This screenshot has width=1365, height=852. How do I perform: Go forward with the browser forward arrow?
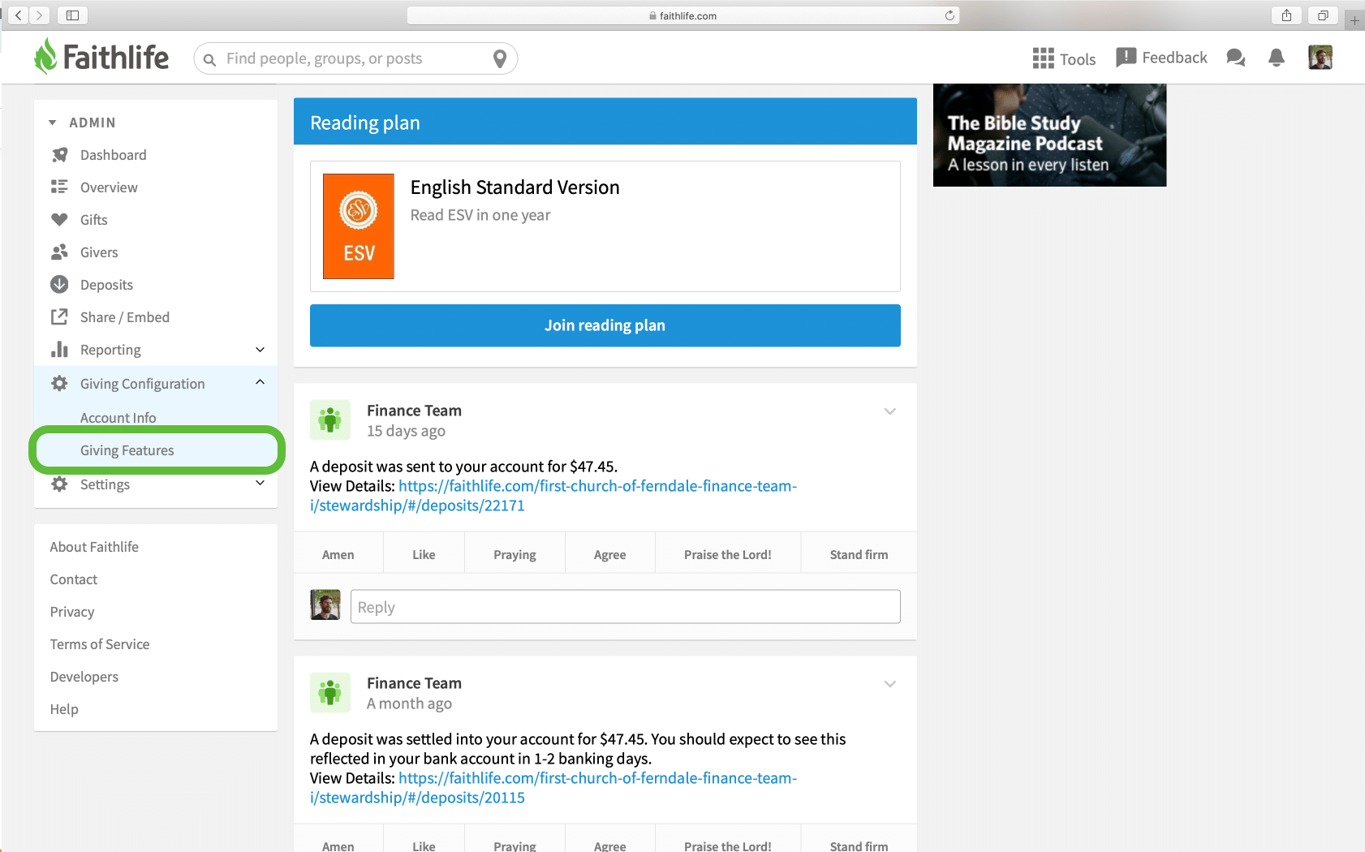[x=39, y=15]
